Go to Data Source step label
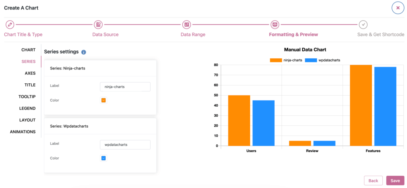Image resolution: width=407 pixels, height=188 pixels. (x=105, y=35)
